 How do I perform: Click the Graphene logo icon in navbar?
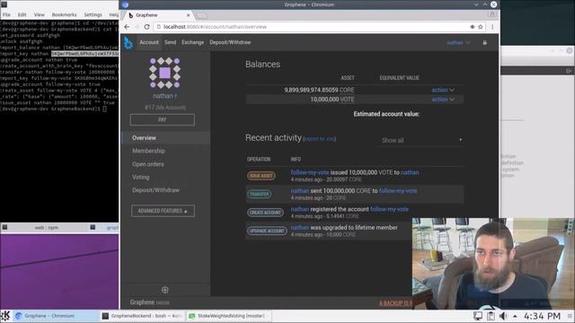click(x=128, y=42)
